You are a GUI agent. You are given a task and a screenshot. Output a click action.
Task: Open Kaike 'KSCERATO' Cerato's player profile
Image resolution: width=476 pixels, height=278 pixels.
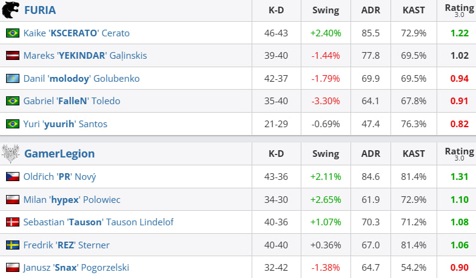coord(76,33)
